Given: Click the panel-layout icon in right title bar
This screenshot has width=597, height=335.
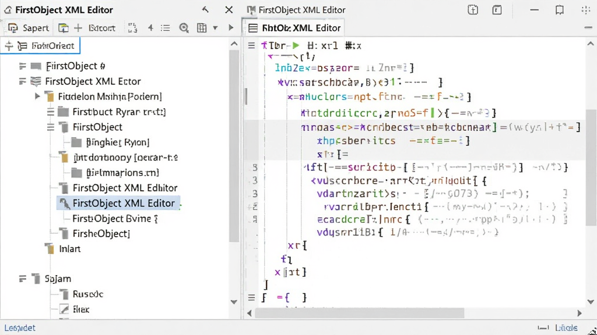Looking at the screenshot, I should tap(497, 10).
